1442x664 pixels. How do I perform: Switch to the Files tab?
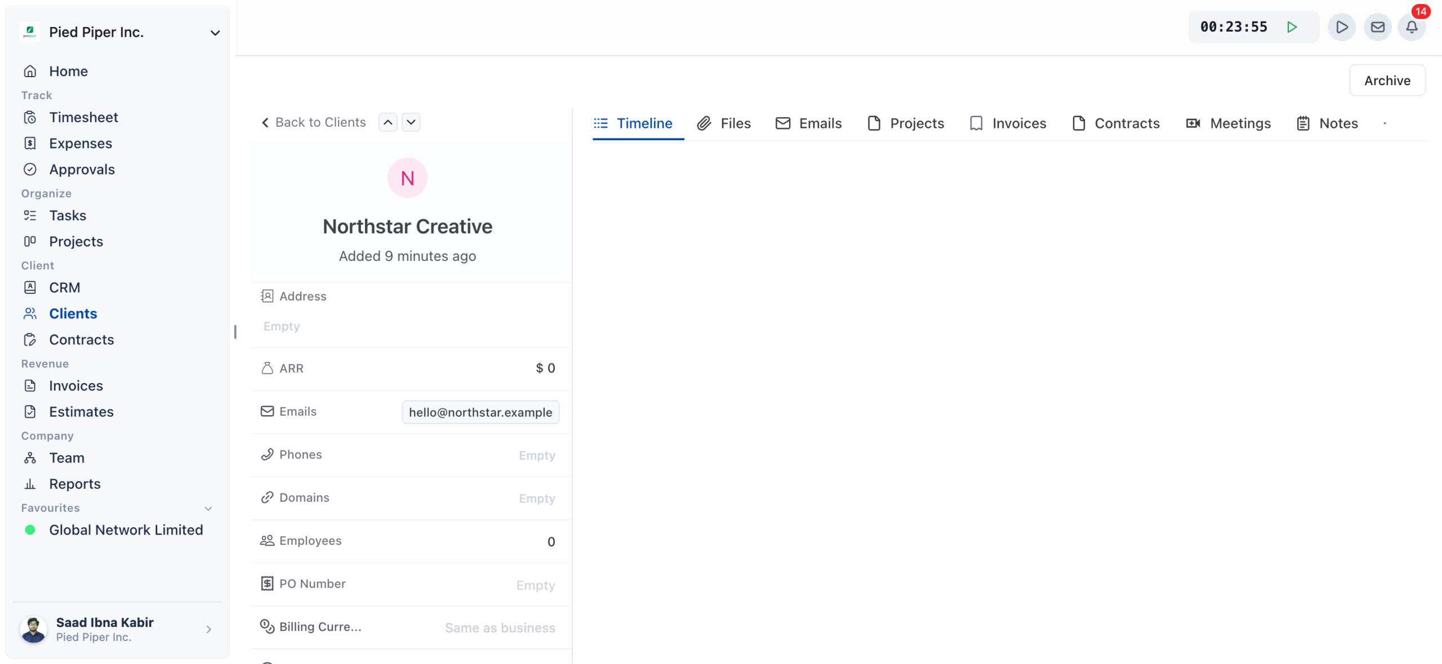724,123
